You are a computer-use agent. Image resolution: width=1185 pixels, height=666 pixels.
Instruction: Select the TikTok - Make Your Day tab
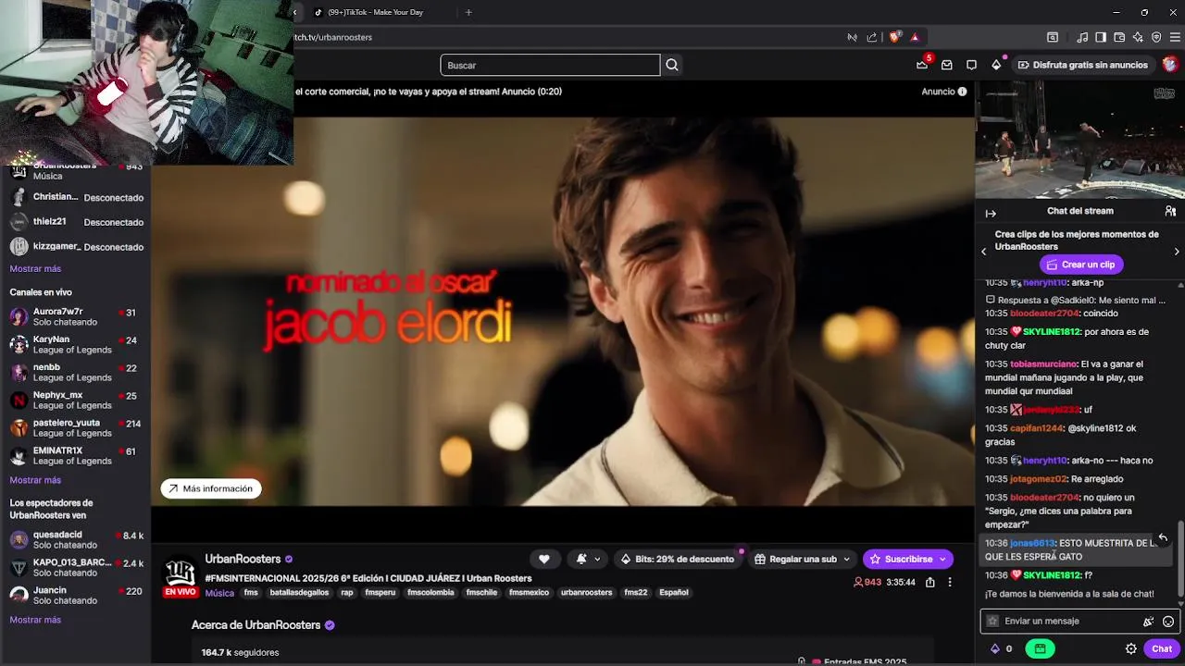[375, 12]
